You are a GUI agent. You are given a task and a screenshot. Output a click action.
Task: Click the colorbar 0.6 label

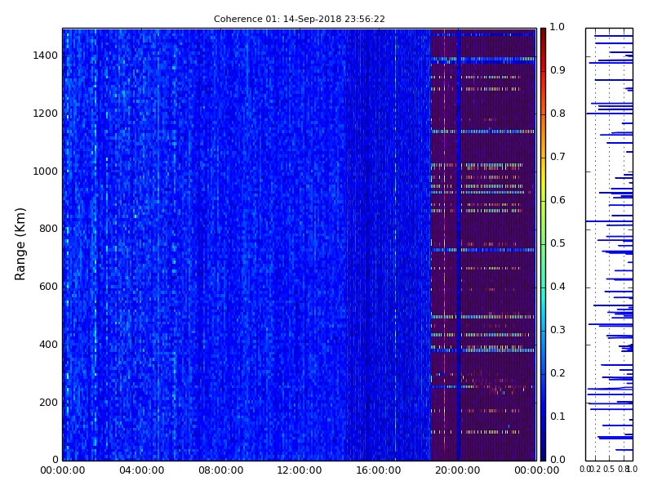click(557, 200)
